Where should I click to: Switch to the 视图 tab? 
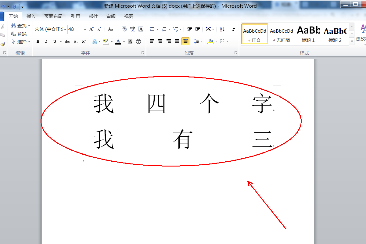[129, 16]
